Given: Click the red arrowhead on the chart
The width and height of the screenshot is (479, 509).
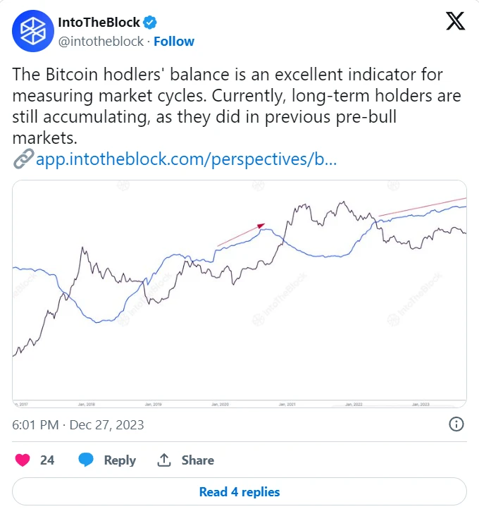Looking at the screenshot, I should (x=261, y=225).
